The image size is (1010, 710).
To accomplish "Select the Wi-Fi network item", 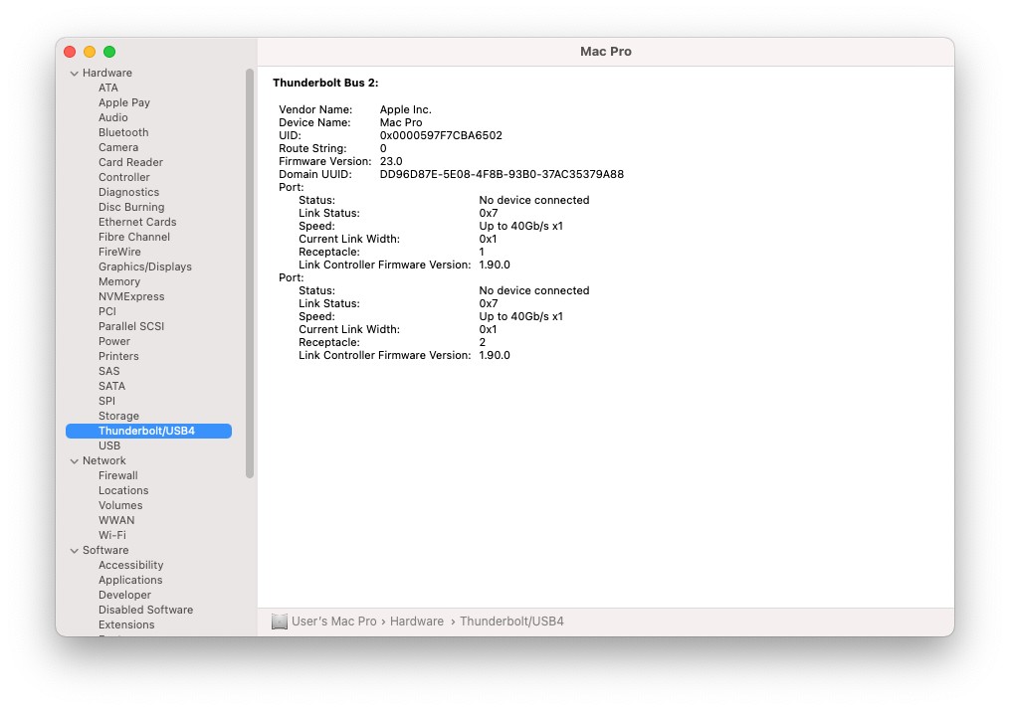I will [x=112, y=535].
